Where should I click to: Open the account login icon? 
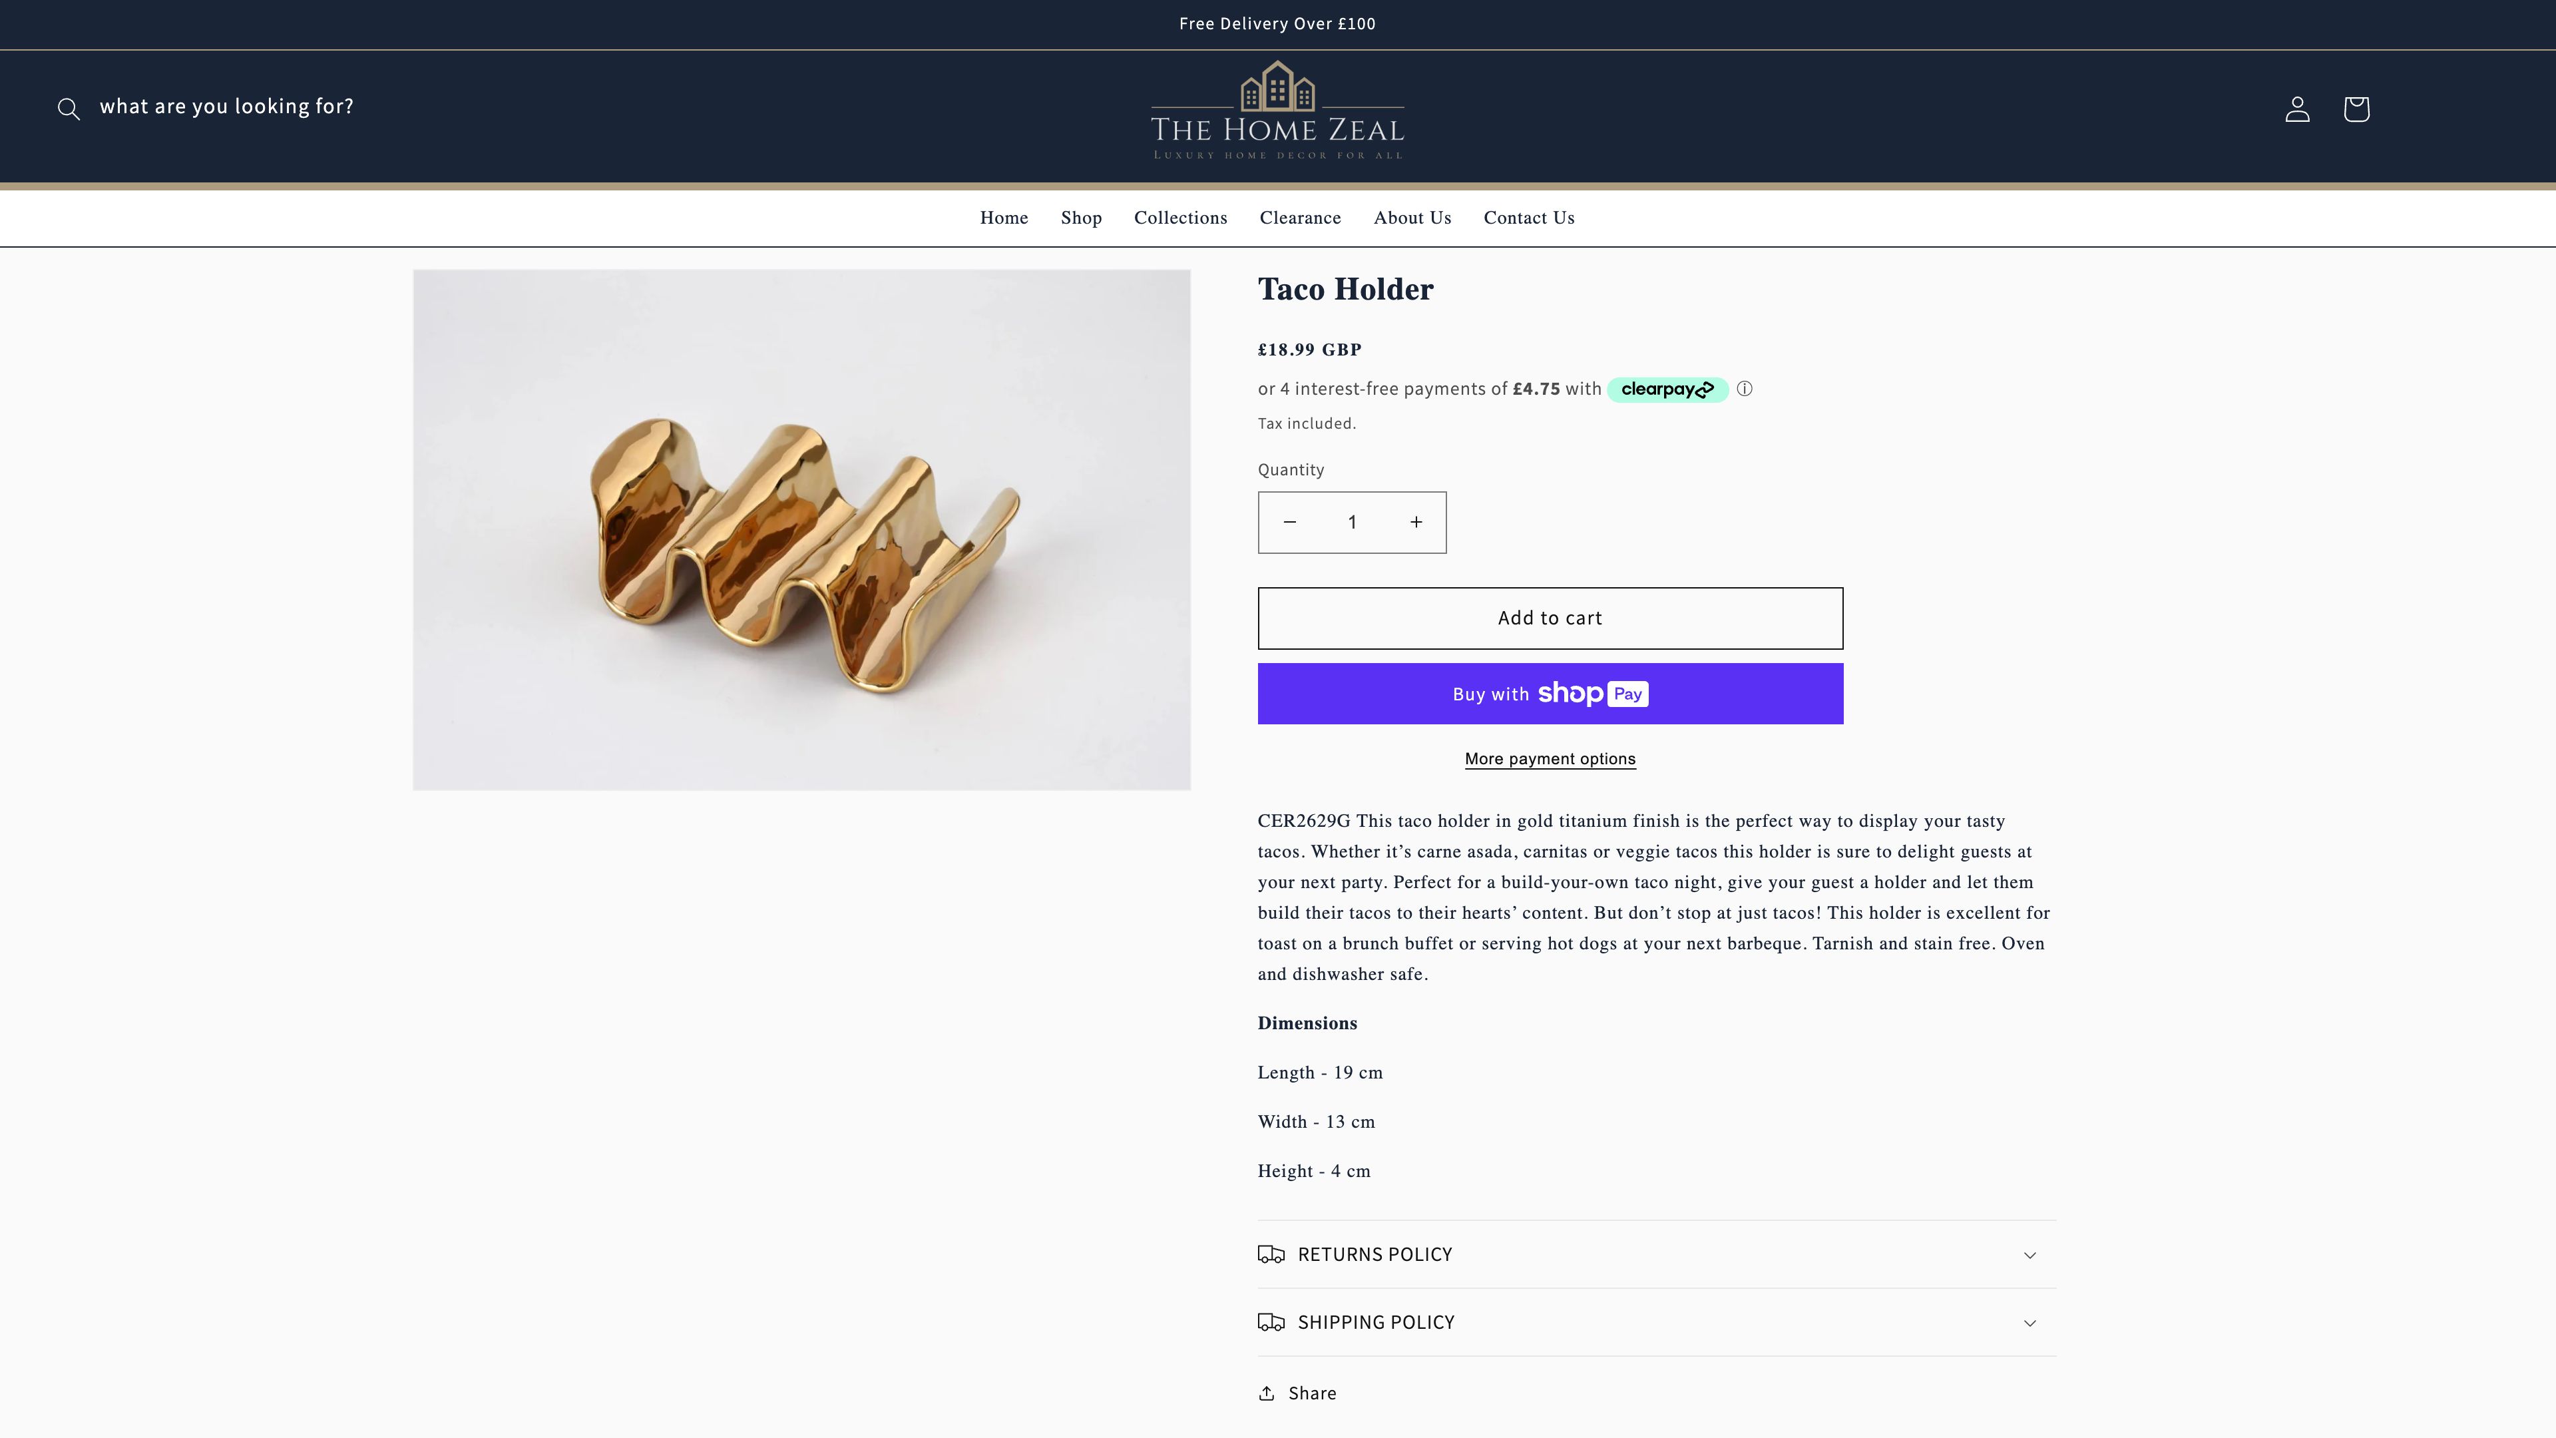tap(2297, 109)
